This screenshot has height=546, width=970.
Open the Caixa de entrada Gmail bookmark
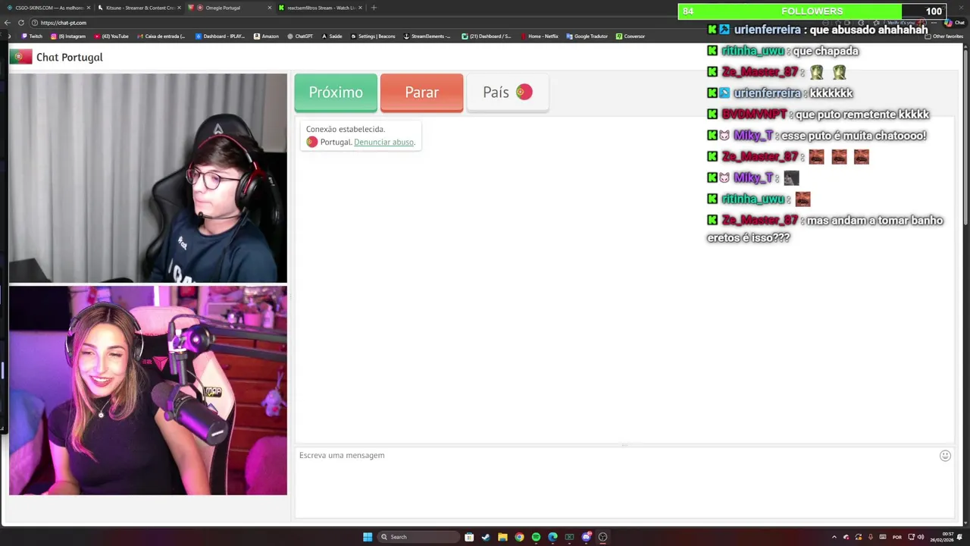[x=161, y=36]
